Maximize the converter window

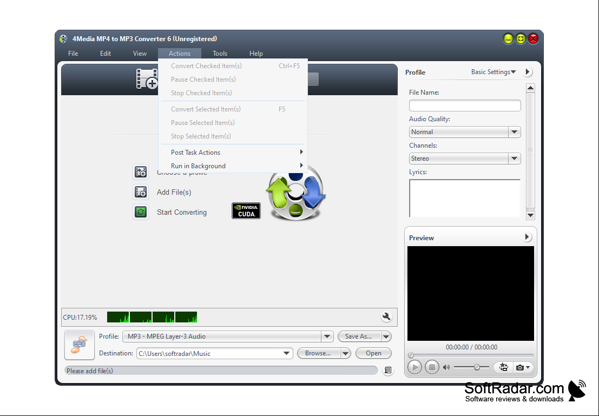521,38
